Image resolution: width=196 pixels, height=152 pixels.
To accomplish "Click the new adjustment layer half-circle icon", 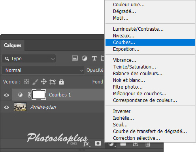I will coord(111,144).
